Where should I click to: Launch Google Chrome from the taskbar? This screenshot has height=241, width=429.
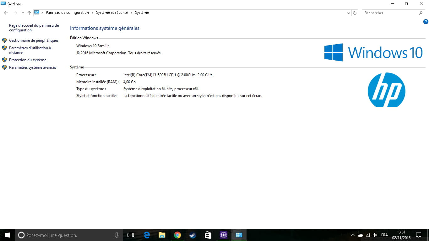tap(177, 235)
